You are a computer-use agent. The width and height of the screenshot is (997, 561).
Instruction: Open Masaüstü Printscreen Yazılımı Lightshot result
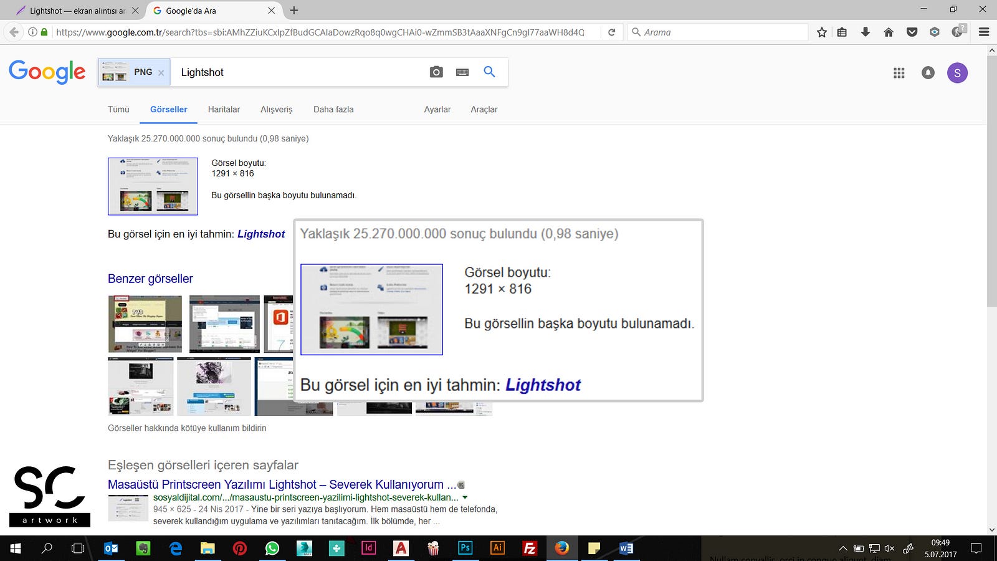tap(282, 484)
